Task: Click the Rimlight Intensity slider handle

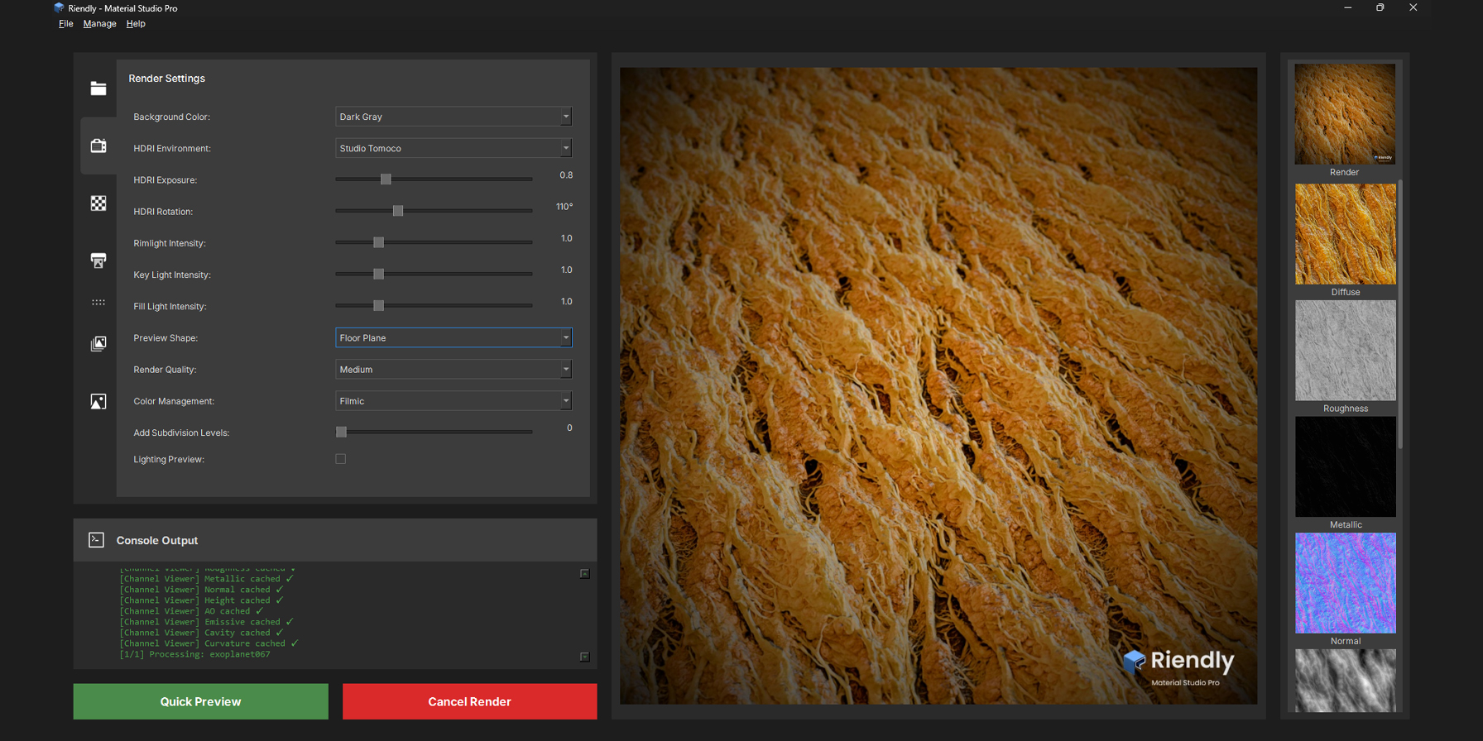Action: pyautogui.click(x=379, y=242)
